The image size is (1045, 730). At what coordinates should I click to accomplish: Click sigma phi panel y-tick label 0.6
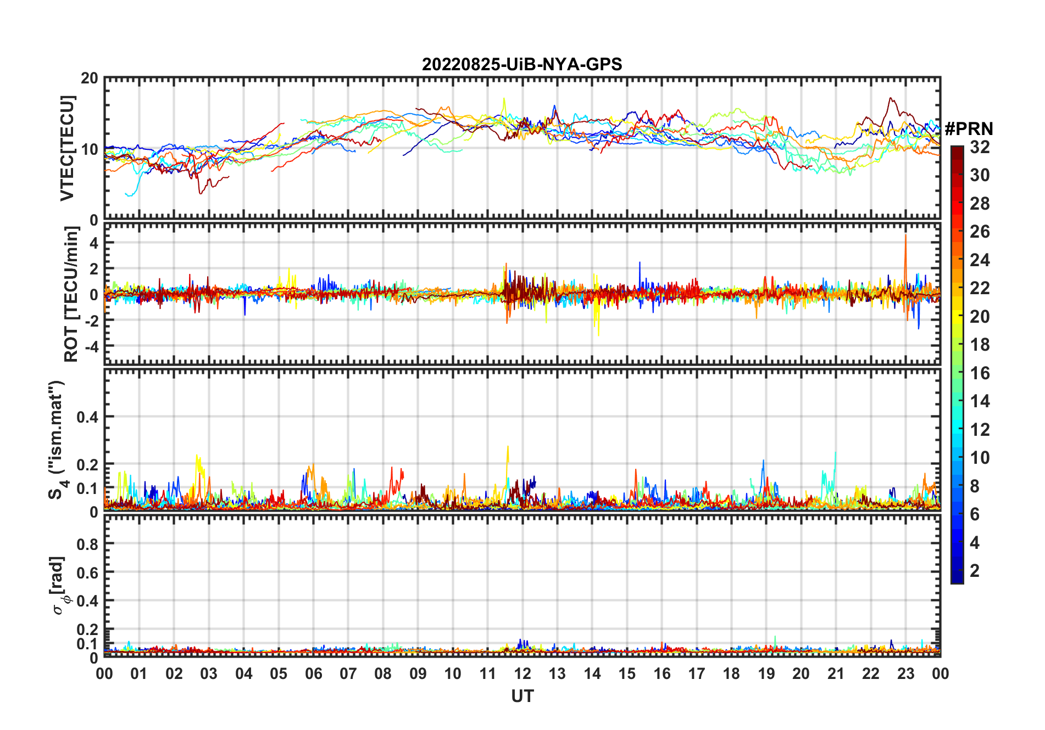pyautogui.click(x=88, y=573)
